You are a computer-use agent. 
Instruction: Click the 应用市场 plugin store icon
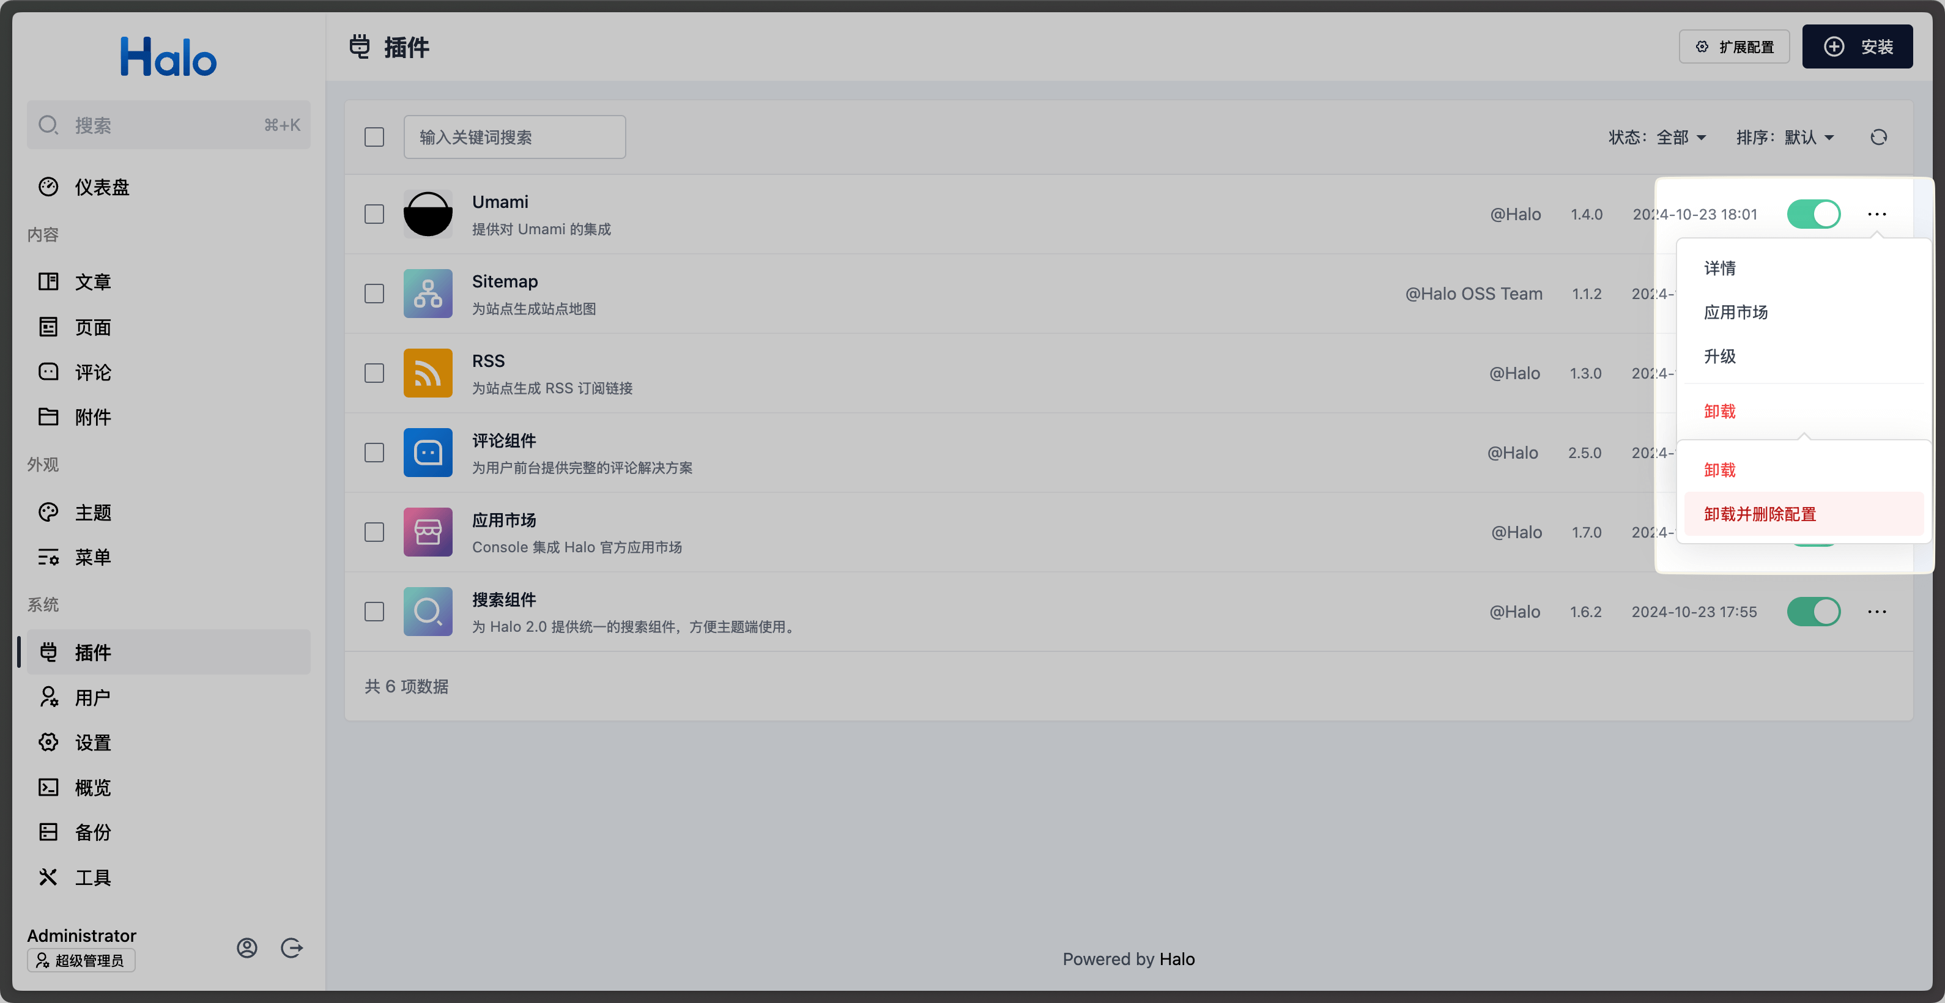click(x=428, y=532)
